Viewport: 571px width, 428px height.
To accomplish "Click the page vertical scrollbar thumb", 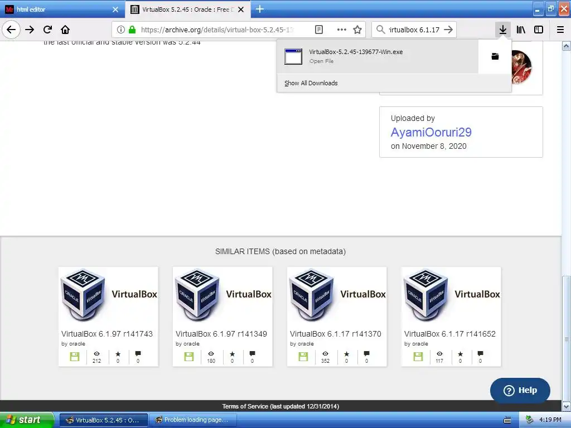I will coord(566,338).
